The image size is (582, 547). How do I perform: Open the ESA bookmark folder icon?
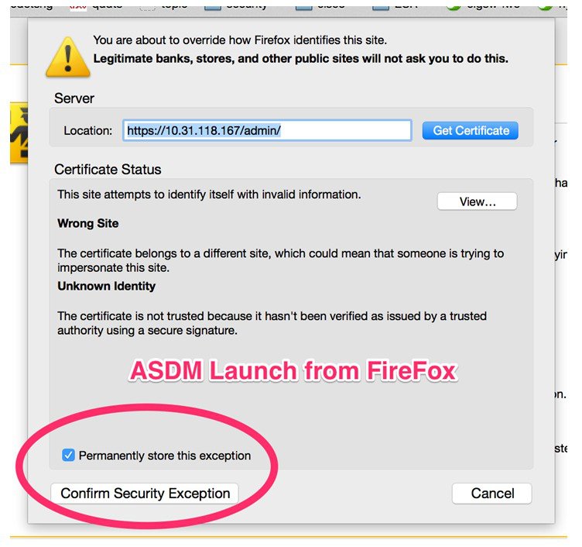click(x=381, y=6)
